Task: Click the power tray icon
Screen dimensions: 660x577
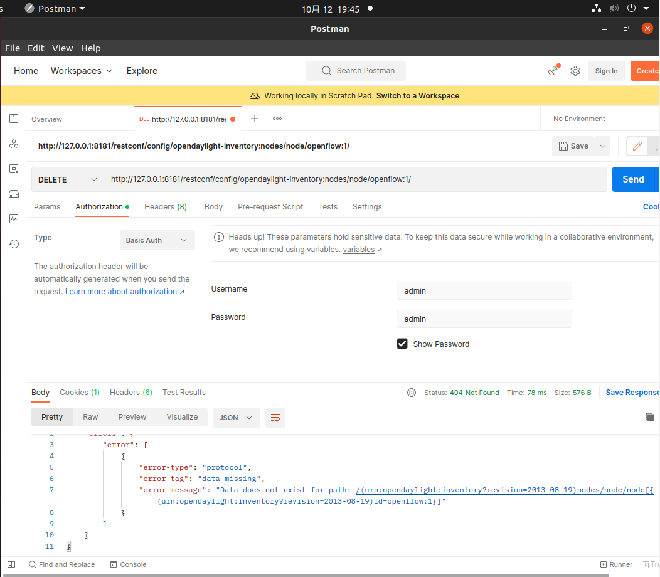Action: click(x=631, y=8)
